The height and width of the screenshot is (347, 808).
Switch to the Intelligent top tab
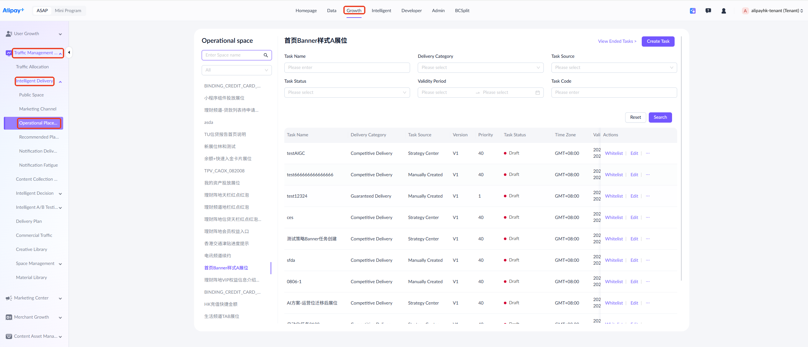[381, 11]
